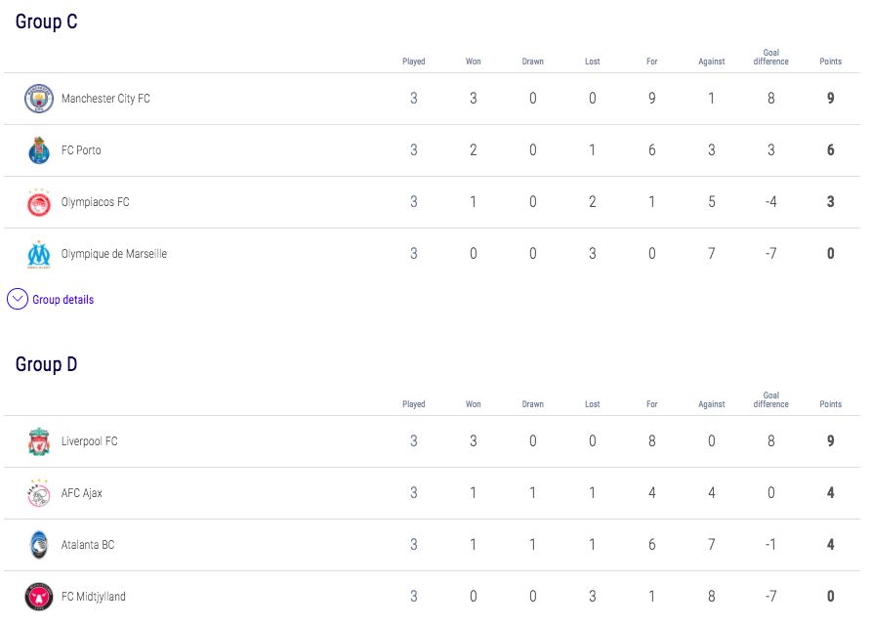Image resolution: width=872 pixels, height=625 pixels.
Task: Expand Group C details chevron
Action: pyautogui.click(x=18, y=300)
